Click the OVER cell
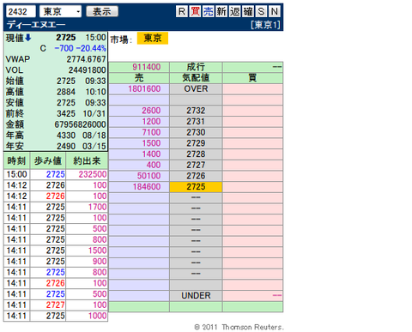 (x=196, y=89)
